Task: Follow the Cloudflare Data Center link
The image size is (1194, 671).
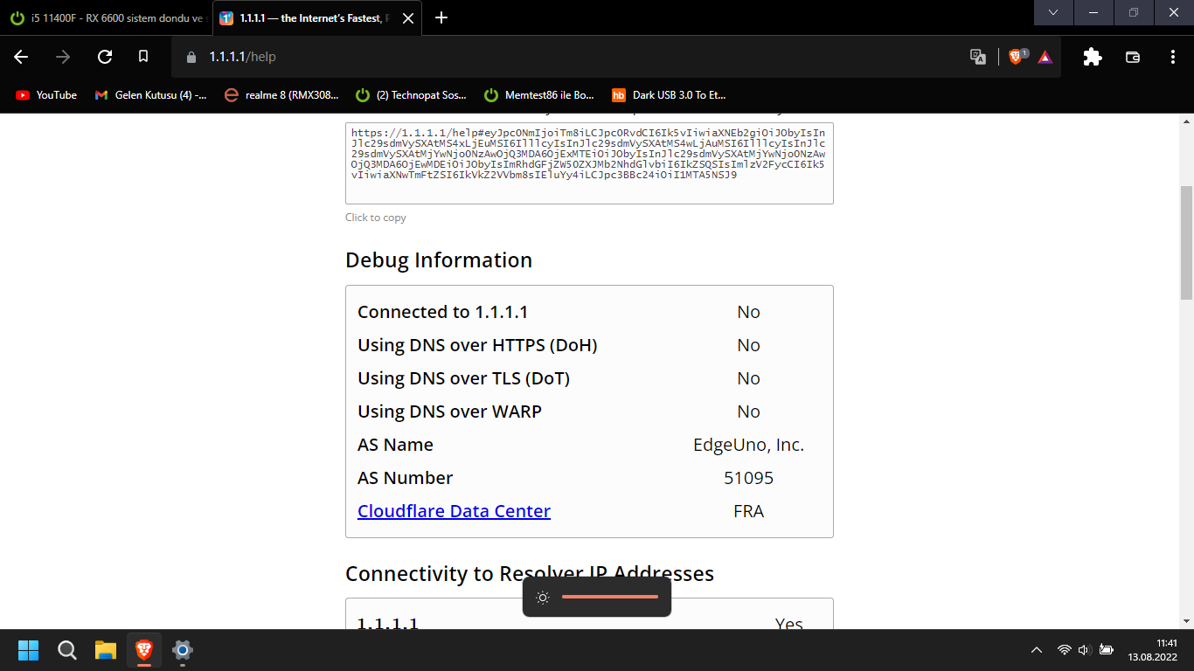Action: [454, 511]
